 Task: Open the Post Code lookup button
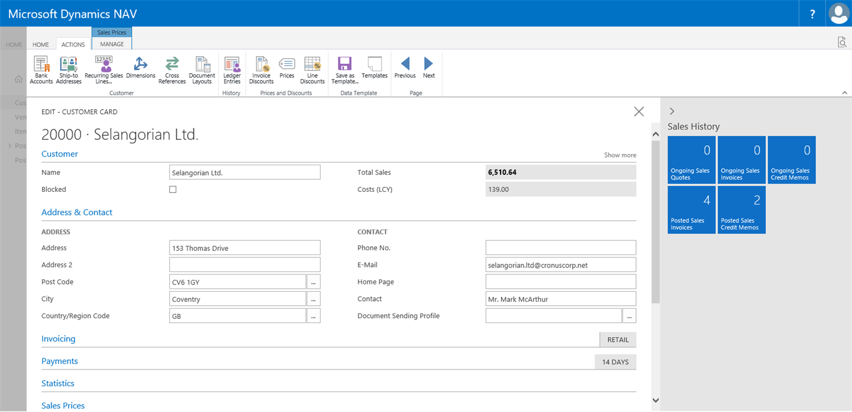pos(314,282)
